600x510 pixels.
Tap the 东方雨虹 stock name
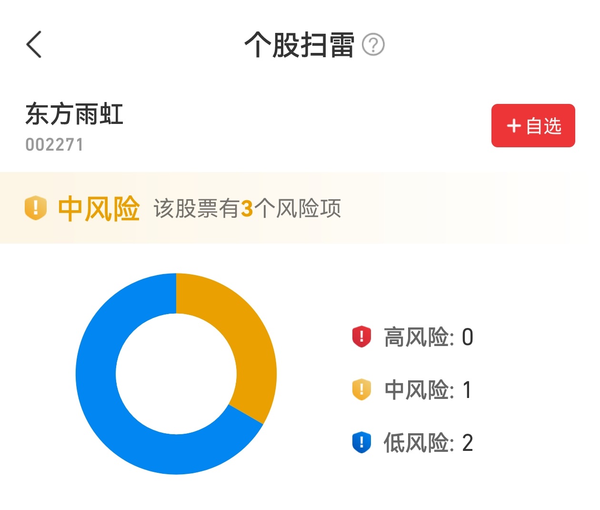coord(74,114)
